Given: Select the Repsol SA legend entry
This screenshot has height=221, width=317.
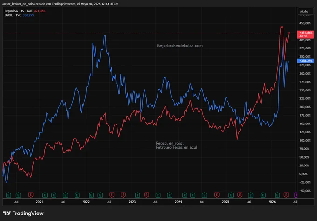Looking at the screenshot, I should 18,11.
